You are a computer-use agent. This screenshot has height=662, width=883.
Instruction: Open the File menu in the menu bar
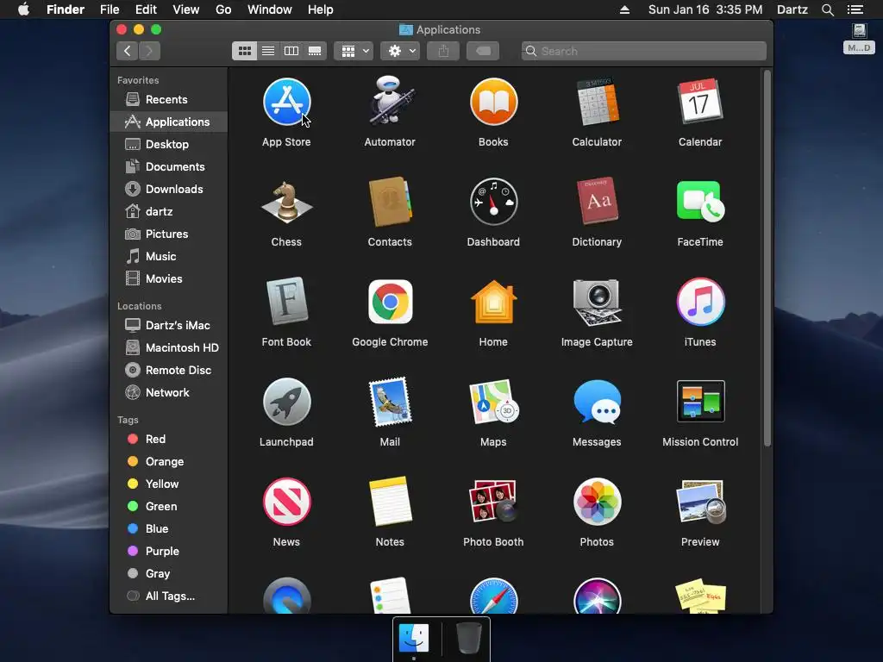point(110,9)
